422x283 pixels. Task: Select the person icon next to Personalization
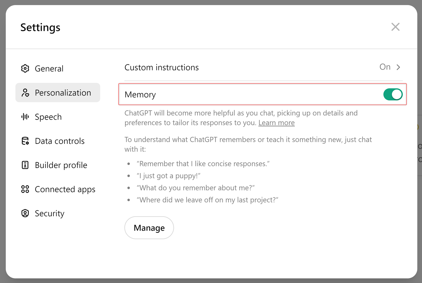[x=25, y=93]
